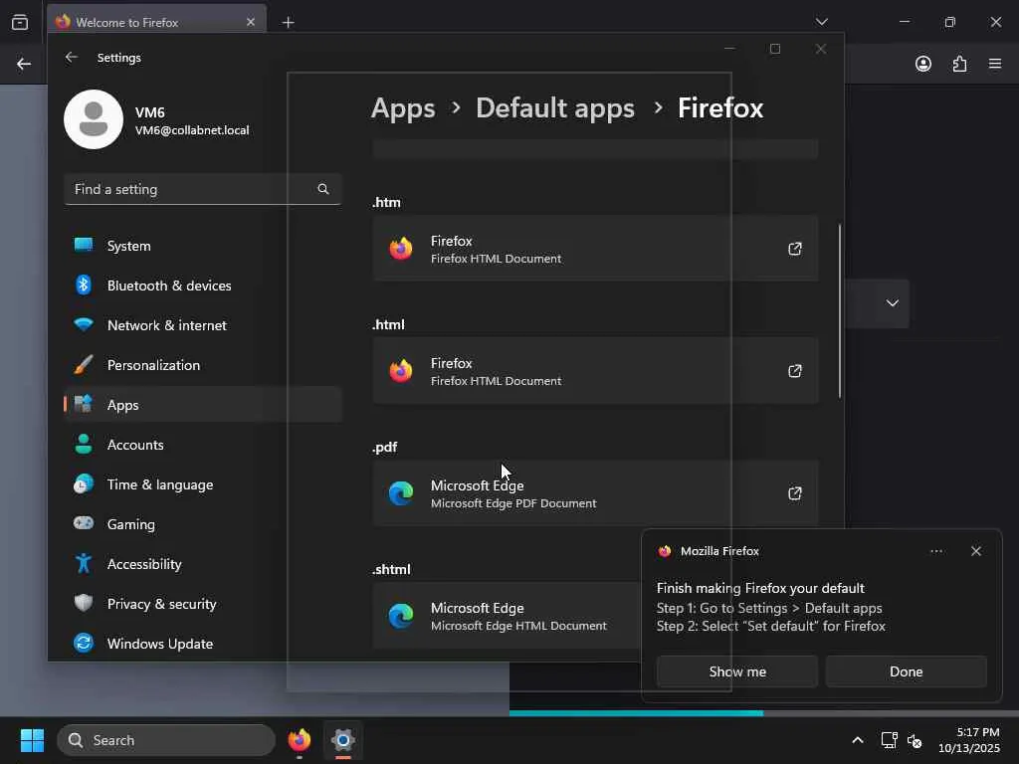Open the muted volume tray icon
1019x764 pixels.
tap(915, 740)
